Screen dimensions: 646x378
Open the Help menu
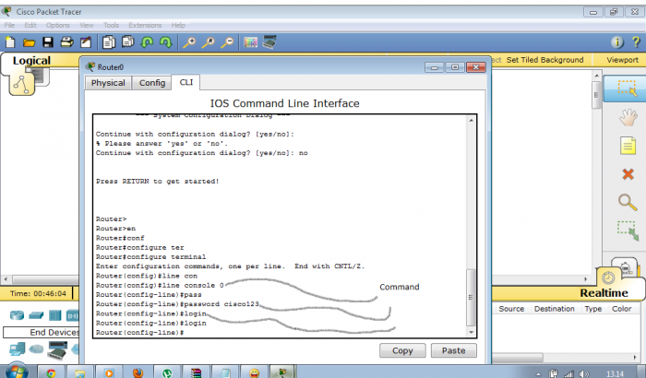click(x=178, y=25)
